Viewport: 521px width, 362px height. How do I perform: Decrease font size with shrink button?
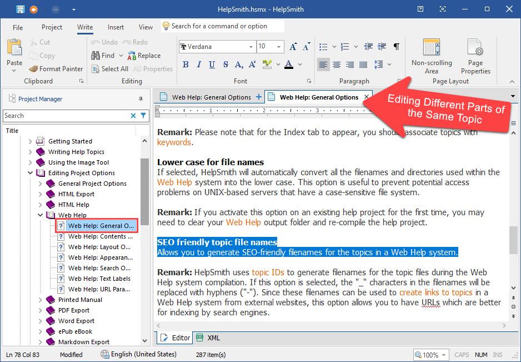tap(307, 47)
